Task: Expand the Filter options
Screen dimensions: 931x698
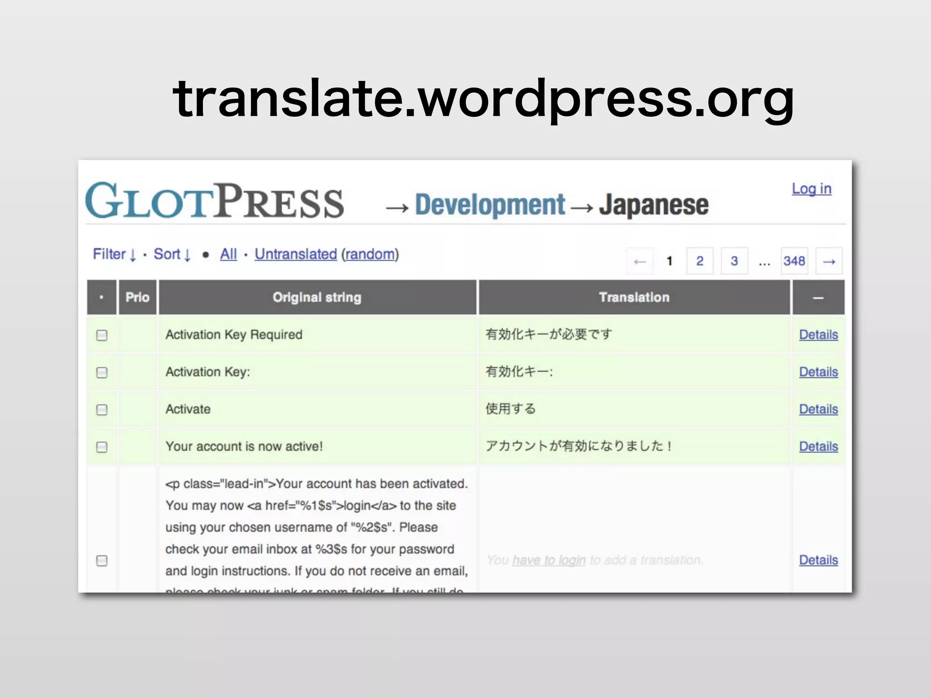Action: (115, 254)
